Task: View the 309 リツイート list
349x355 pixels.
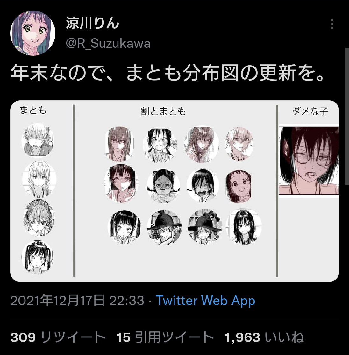Action: click(x=58, y=337)
